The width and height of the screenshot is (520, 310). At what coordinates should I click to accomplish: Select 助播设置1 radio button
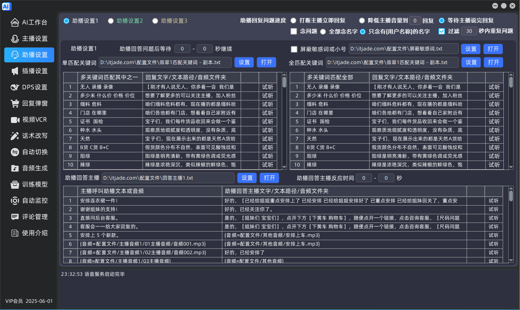(x=66, y=21)
